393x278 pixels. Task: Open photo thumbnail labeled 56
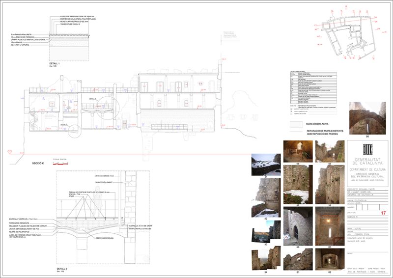tap(330, 150)
